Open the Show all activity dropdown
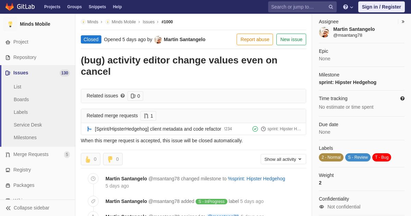Screen dimensions: 411x216 pos(283,159)
